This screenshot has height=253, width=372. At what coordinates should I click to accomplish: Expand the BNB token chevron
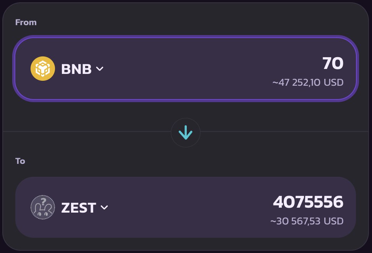pos(100,69)
